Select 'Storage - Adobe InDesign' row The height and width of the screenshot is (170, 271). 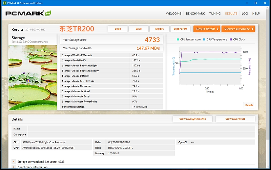pyautogui.click(x=111, y=76)
